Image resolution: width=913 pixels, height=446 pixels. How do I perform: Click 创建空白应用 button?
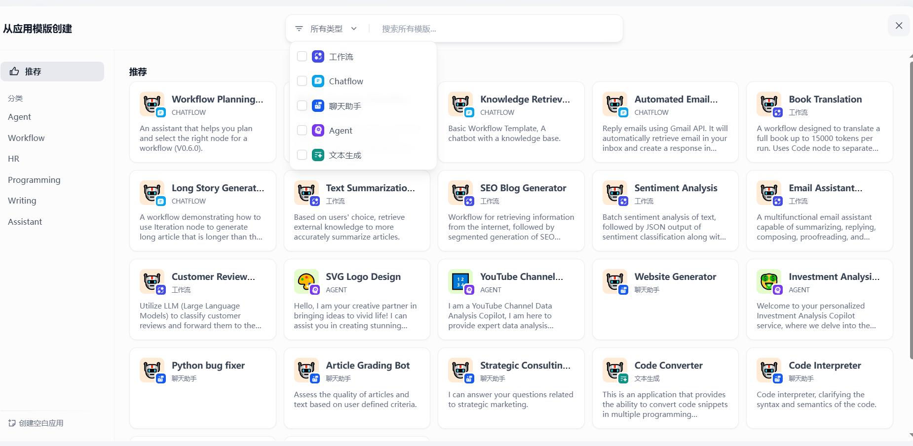click(36, 423)
